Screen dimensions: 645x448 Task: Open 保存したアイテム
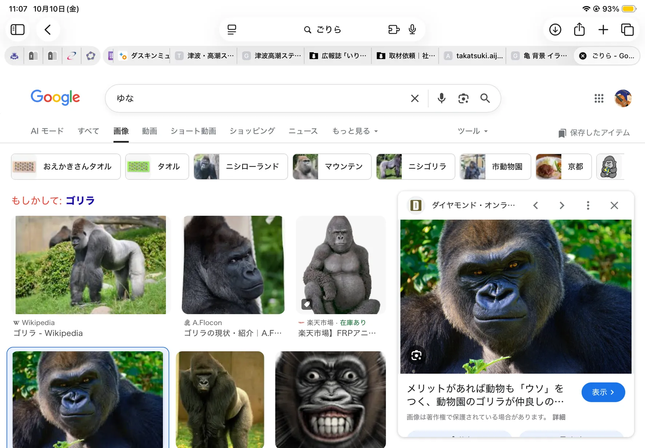pos(594,133)
